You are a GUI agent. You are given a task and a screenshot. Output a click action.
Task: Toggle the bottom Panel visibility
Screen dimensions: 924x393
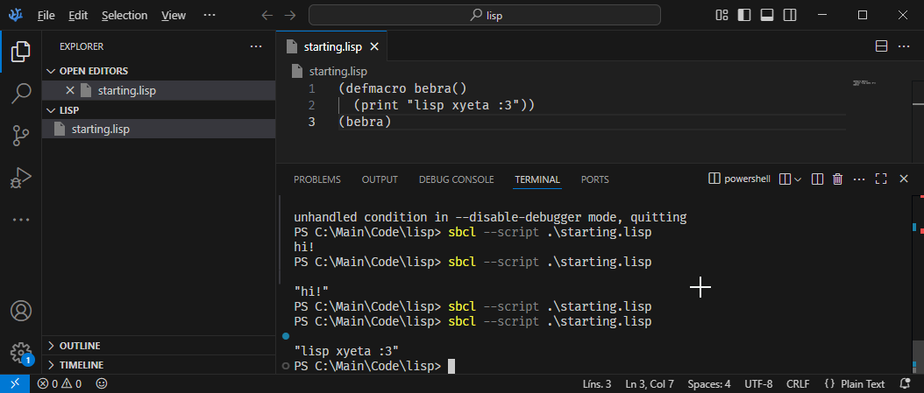(x=767, y=15)
